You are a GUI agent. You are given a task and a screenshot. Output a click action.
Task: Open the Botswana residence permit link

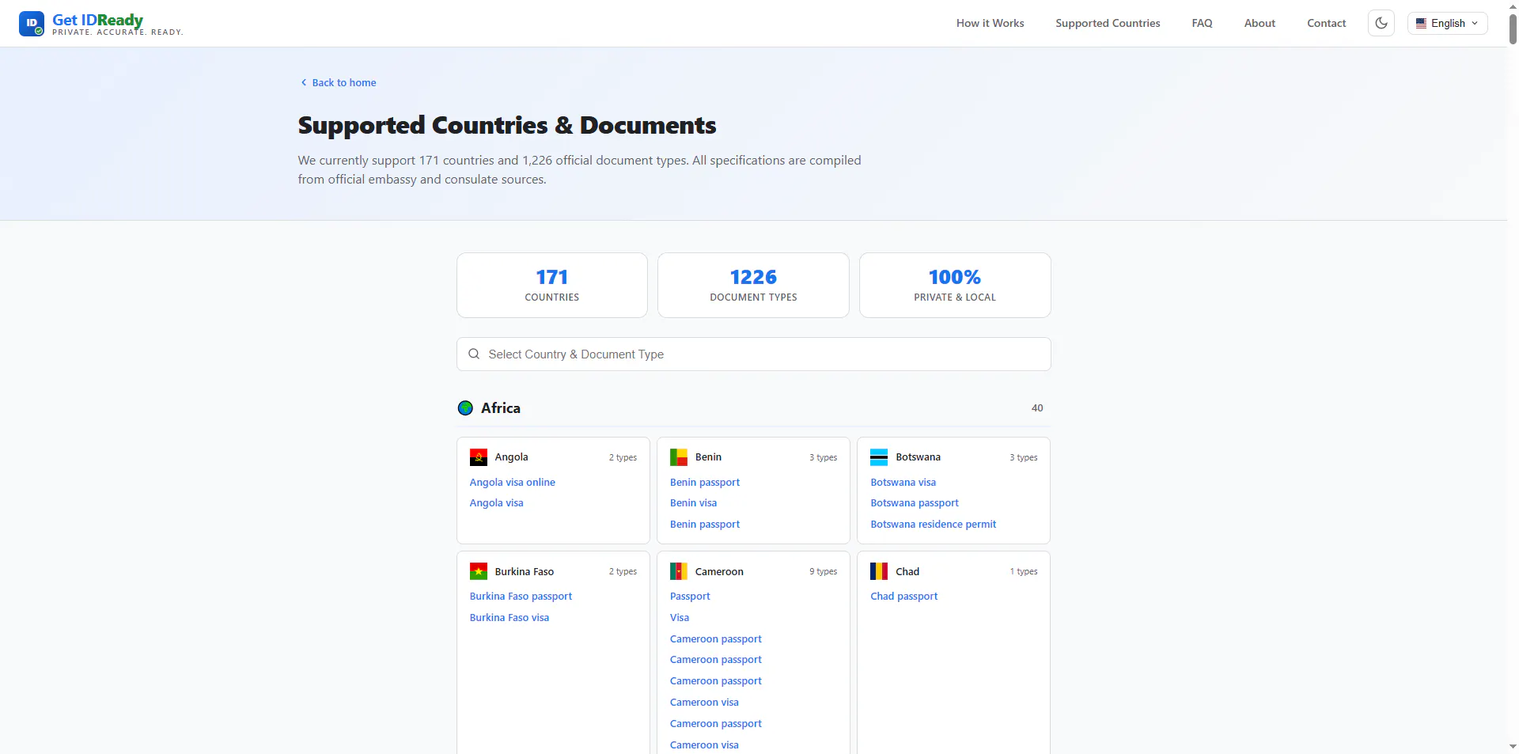click(934, 525)
